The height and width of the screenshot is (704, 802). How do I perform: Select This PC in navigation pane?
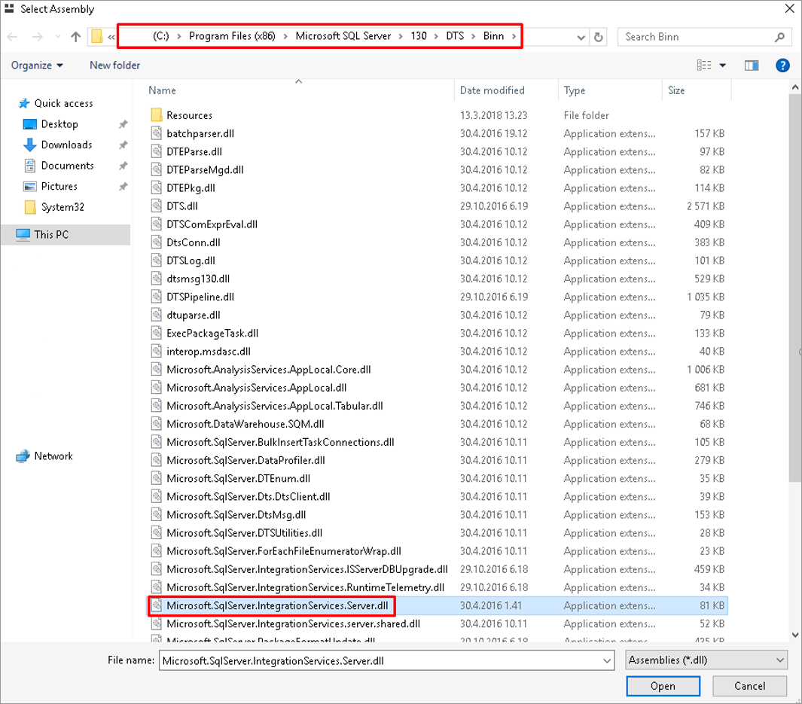pyautogui.click(x=50, y=235)
